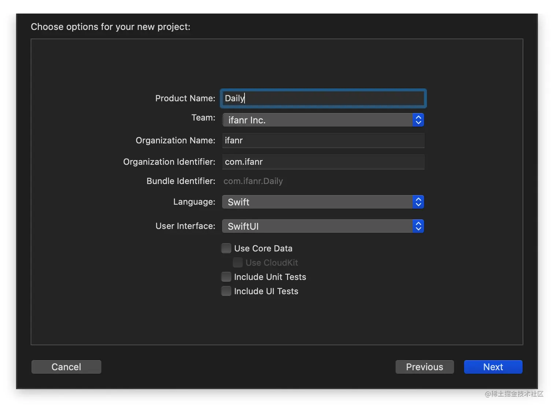Focus the Product Name text field

[x=323, y=98]
